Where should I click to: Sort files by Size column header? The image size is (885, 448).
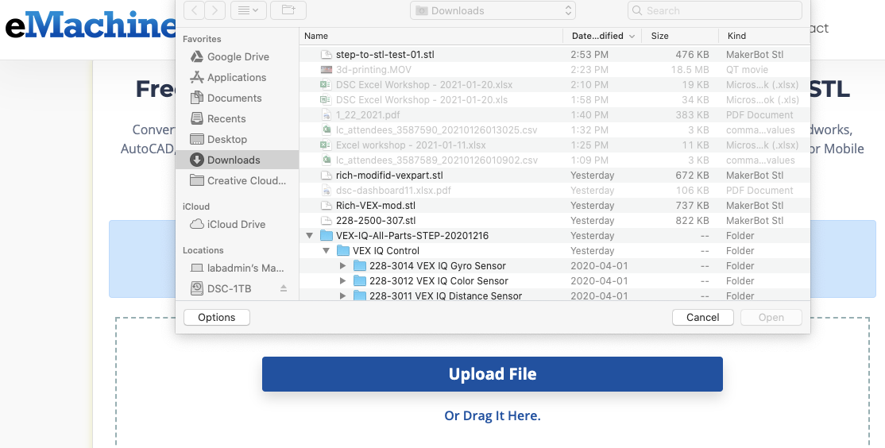coord(660,36)
